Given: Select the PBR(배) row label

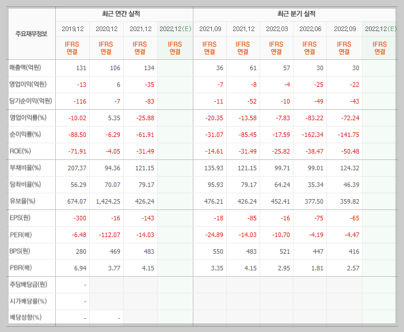Looking at the screenshot, I should [21, 268].
